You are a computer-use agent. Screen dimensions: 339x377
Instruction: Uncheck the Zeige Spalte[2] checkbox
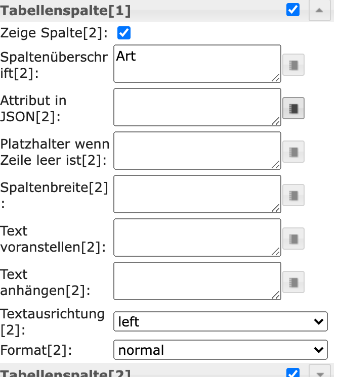(124, 33)
